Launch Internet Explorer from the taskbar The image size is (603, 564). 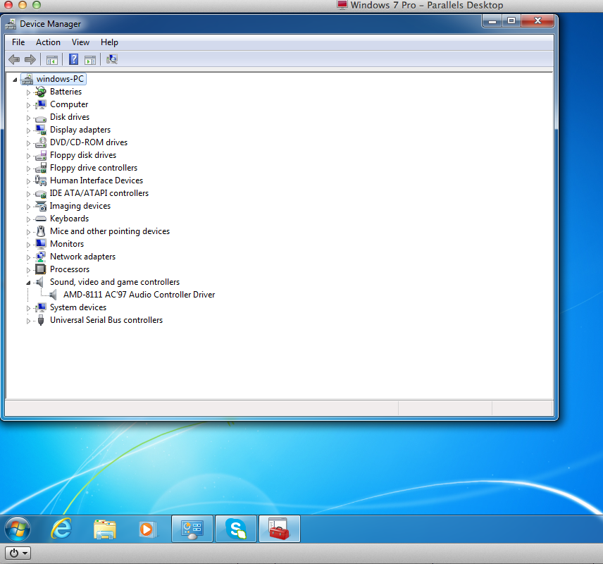[61, 529]
